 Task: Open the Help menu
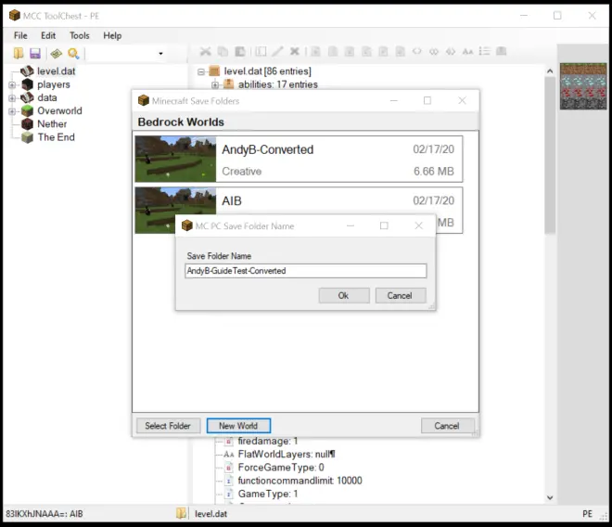[x=112, y=35]
